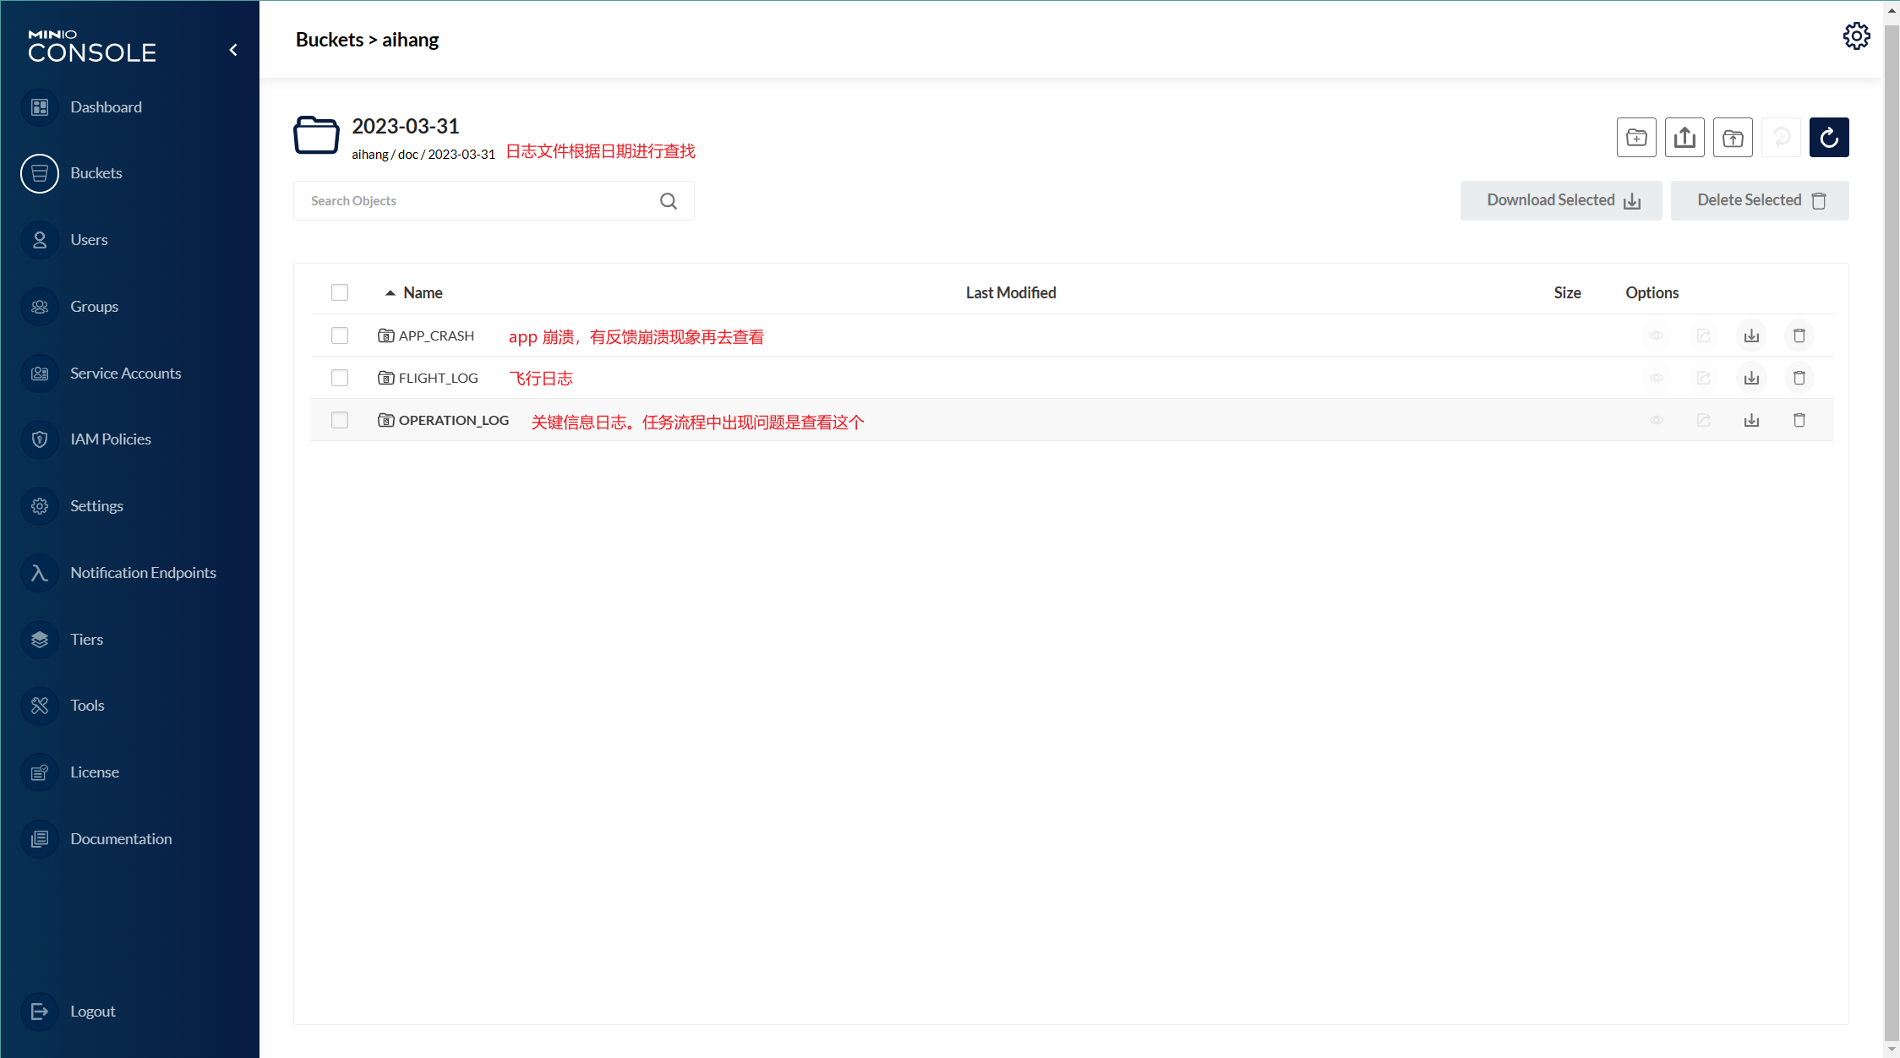Download the OPERATION_LOG folder
Image resolution: width=1900 pixels, height=1058 pixels.
pyautogui.click(x=1751, y=420)
